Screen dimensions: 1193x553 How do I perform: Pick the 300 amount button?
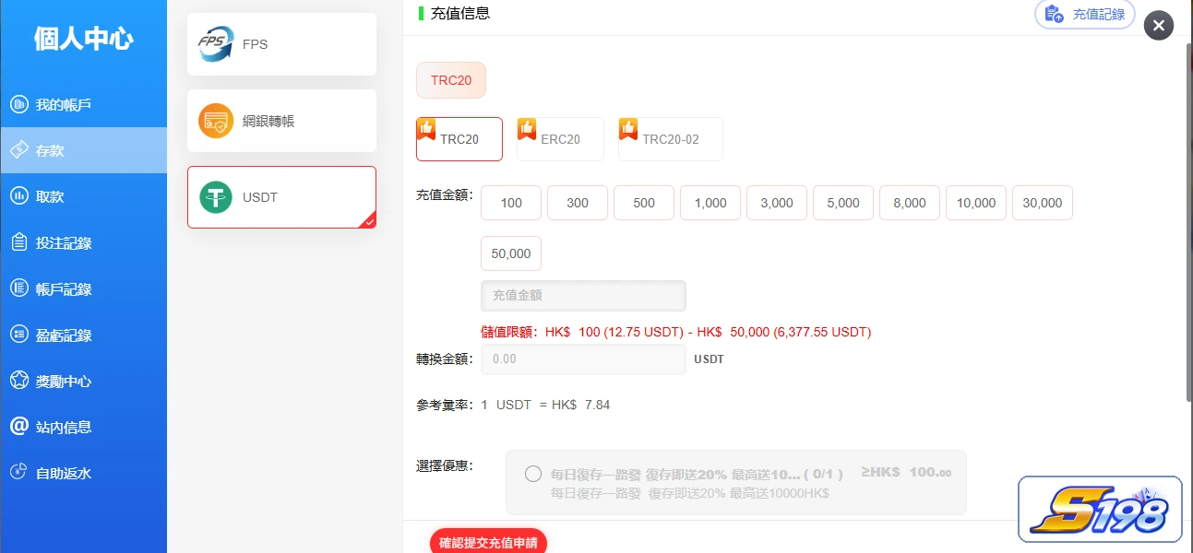[578, 203]
